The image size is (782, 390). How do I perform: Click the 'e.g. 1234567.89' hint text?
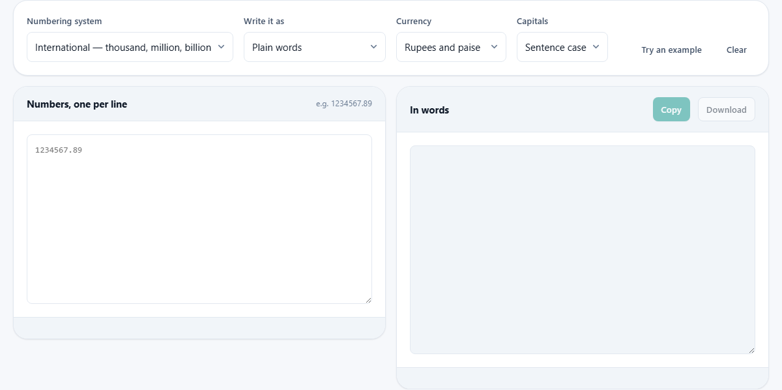(344, 104)
